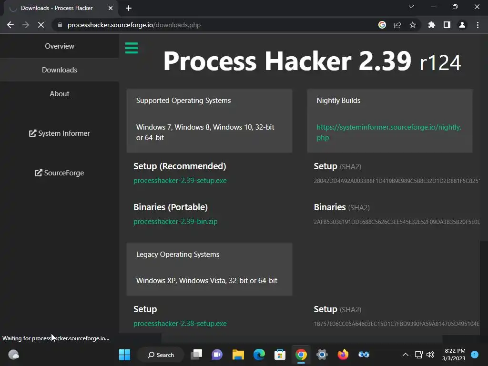Open the green hamburger menu icon
This screenshot has height=366, width=488.
[x=132, y=48]
